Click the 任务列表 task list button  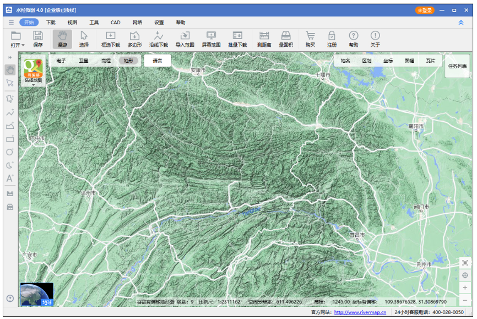pos(457,66)
